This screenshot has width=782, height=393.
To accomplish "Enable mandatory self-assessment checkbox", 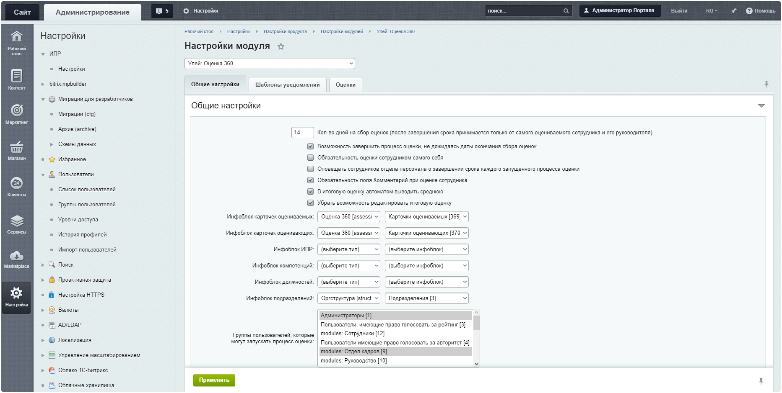I will tap(310, 158).
